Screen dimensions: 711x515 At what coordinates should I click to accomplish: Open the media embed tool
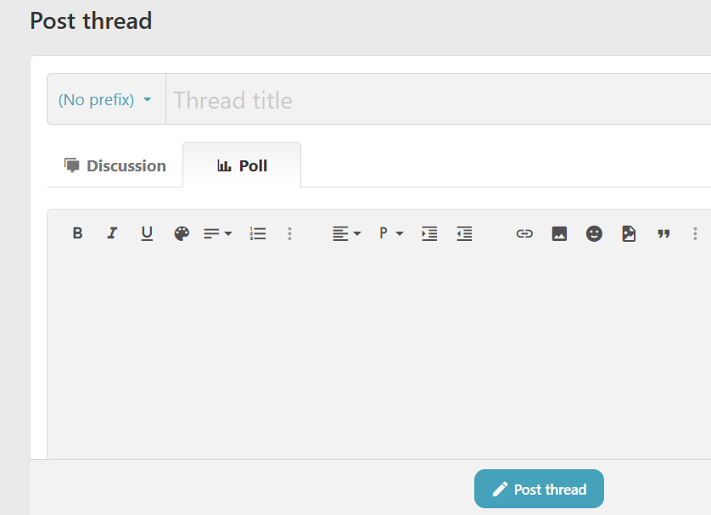pyautogui.click(x=629, y=233)
